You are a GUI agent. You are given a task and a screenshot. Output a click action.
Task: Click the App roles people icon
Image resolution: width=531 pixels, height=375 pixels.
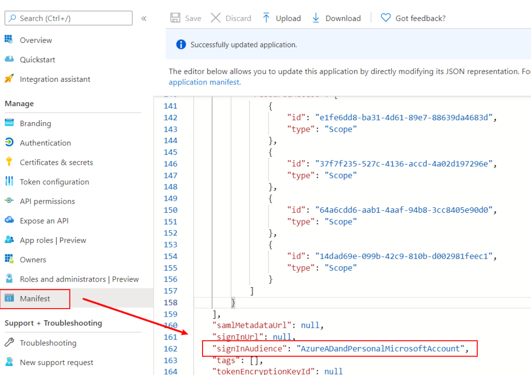point(9,240)
